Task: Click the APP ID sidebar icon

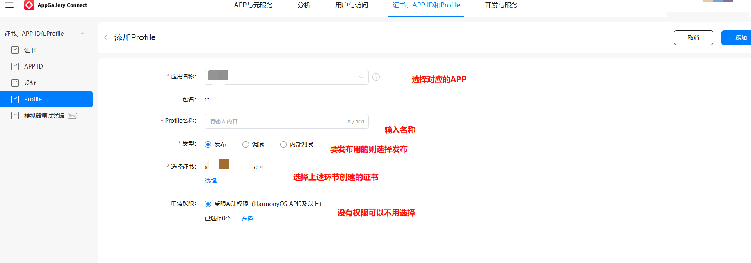Action: tap(15, 66)
